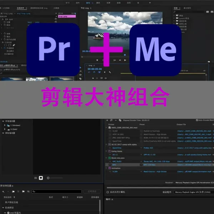
Task: Collapse 系统预设 preset group
Action: 3,208
